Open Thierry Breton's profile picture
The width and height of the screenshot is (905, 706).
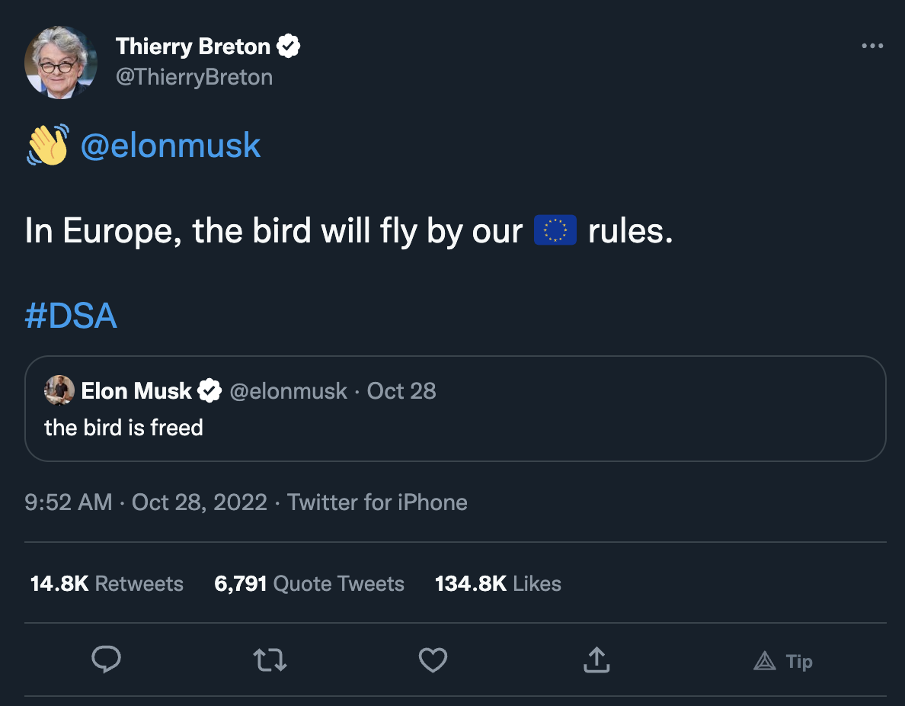61,63
